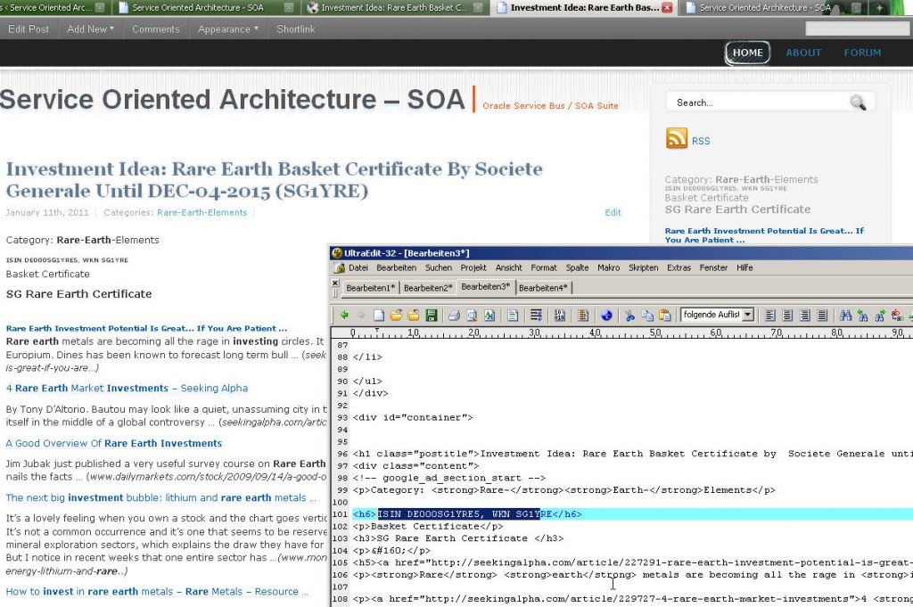Paste using the clipboard icon
Image resolution: width=913 pixels, height=607 pixels.
point(664,315)
